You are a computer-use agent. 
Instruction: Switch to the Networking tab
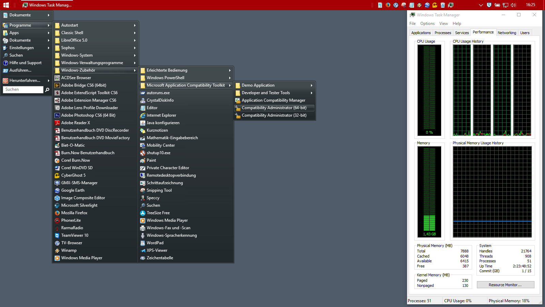[507, 33]
